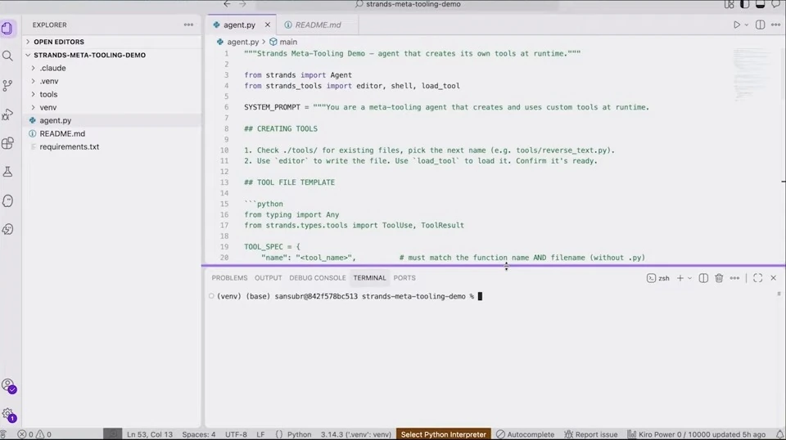Open agent.py in the file tree

point(55,121)
